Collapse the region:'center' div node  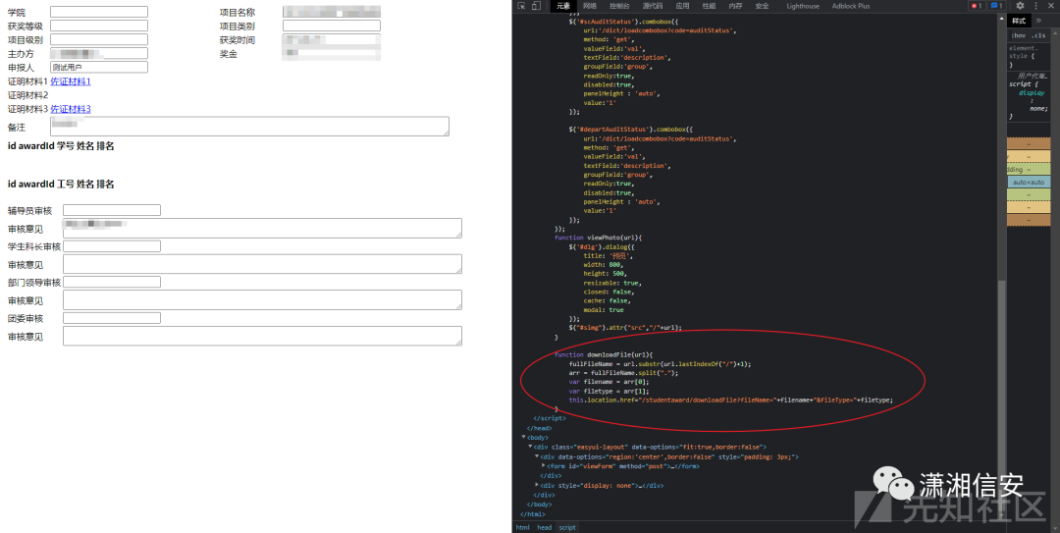tap(538, 456)
